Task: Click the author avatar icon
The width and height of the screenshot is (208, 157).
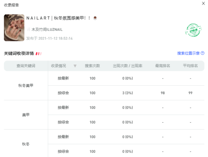Action: point(28,30)
